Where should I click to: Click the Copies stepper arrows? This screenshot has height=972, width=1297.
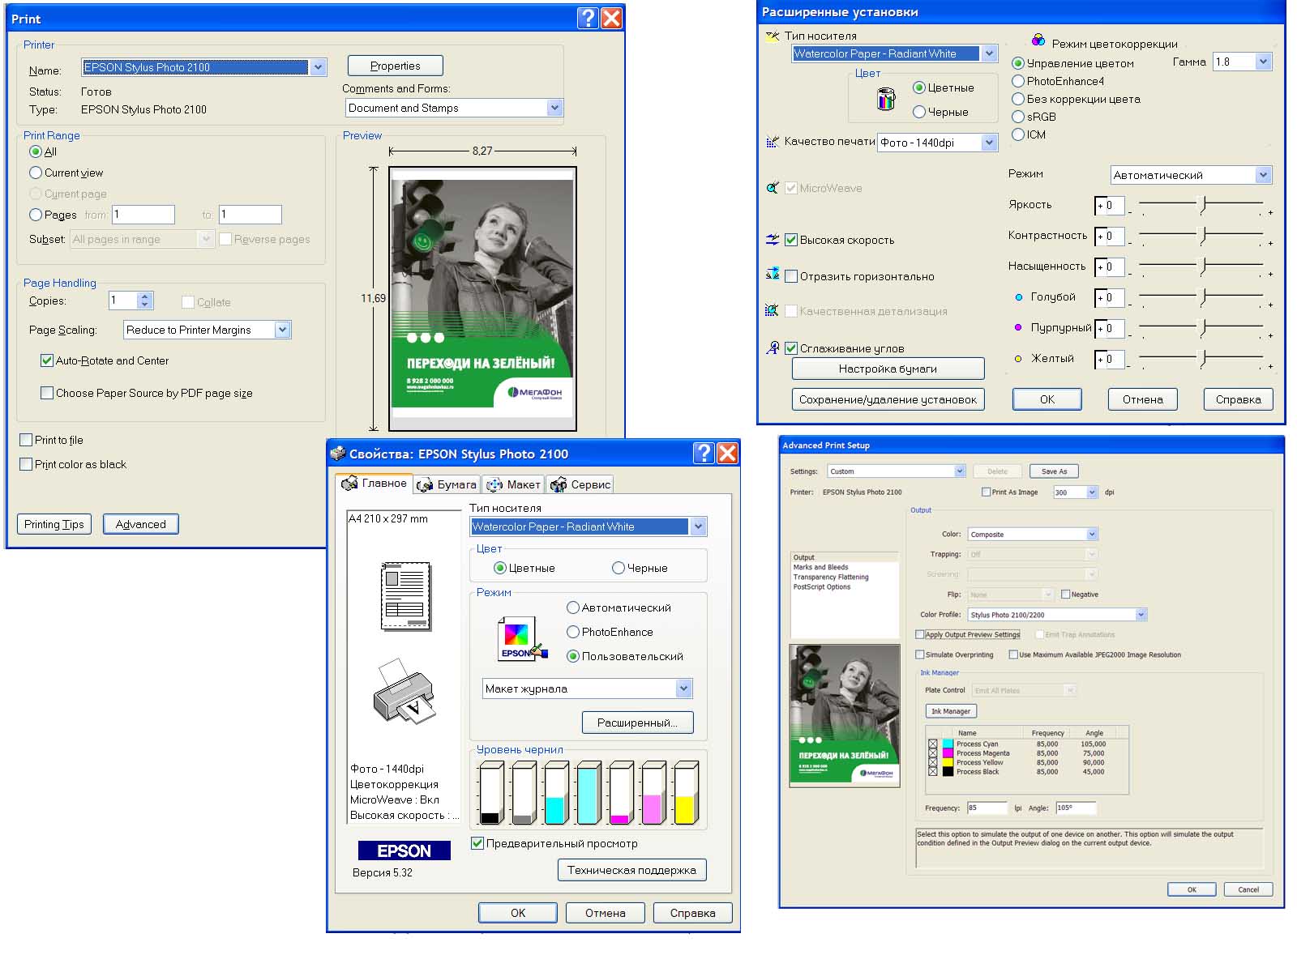tap(144, 301)
